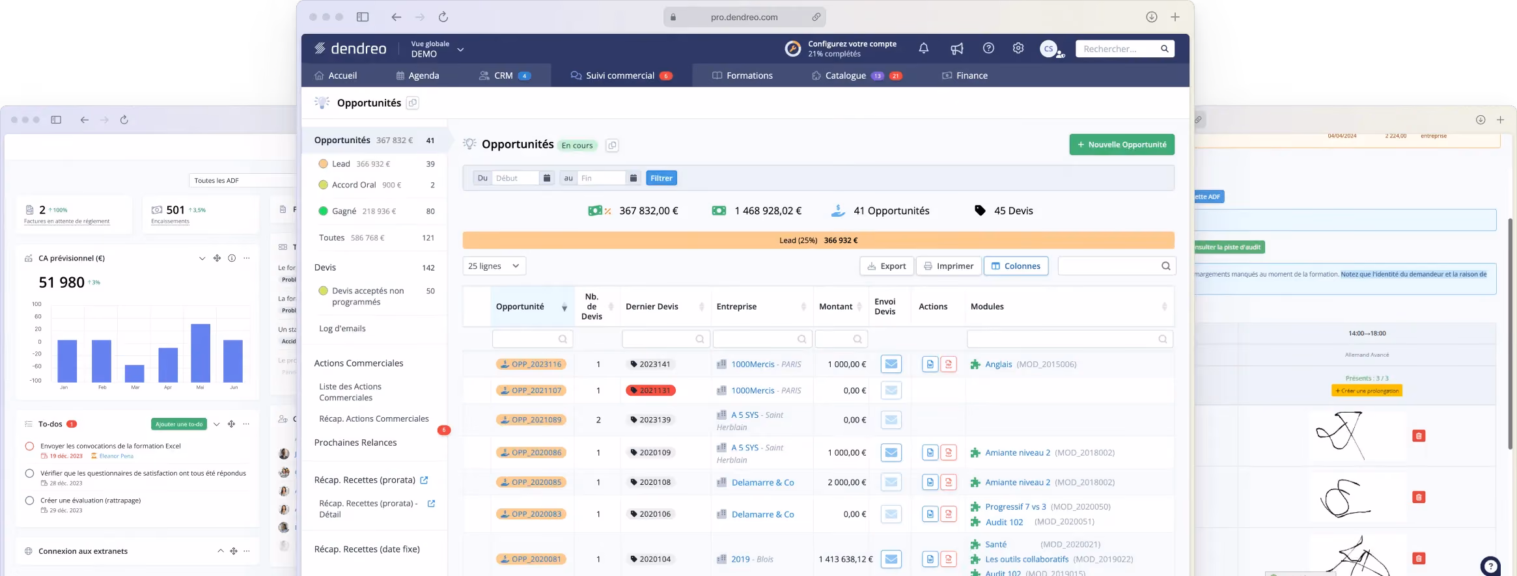
Task: Open downloads in the front browser window
Action: (1152, 17)
